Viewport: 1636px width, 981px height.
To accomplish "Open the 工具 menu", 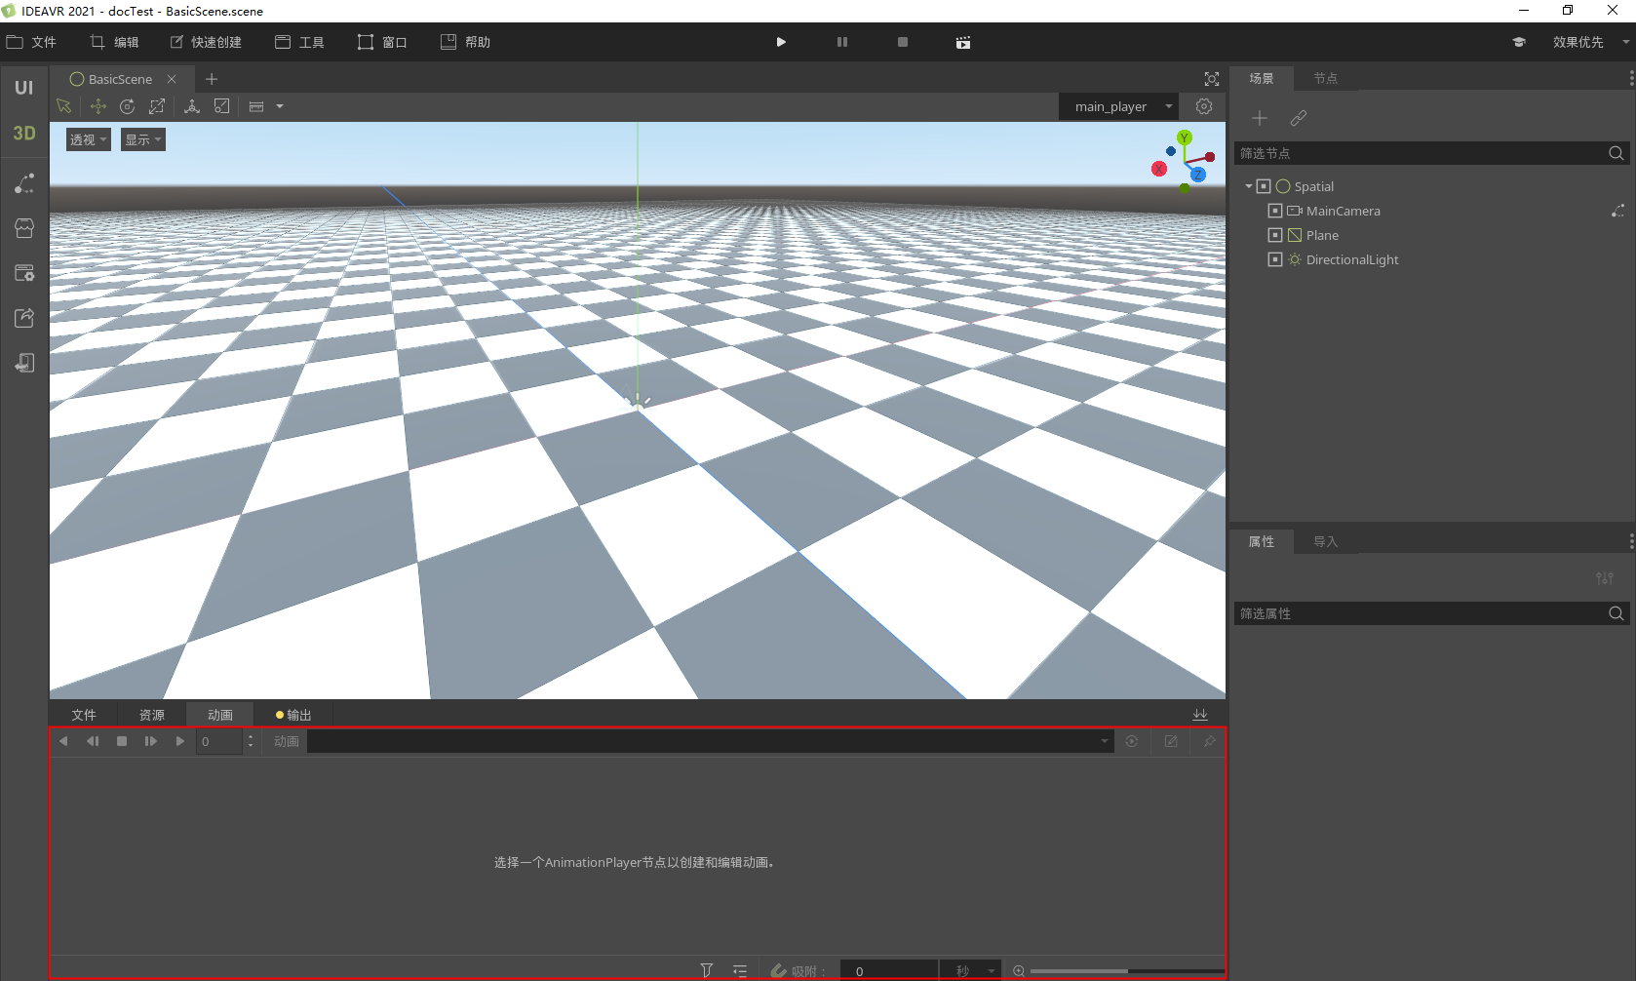I will pos(300,42).
